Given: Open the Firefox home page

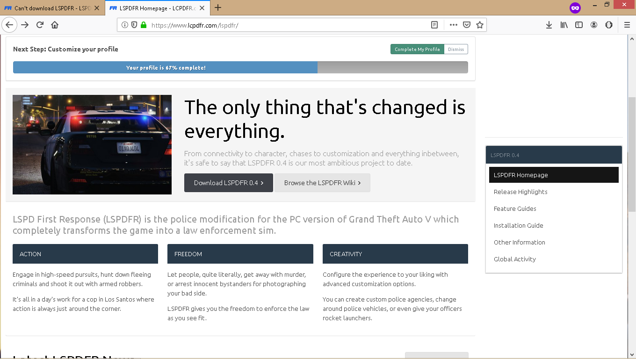Looking at the screenshot, I should point(55,25).
